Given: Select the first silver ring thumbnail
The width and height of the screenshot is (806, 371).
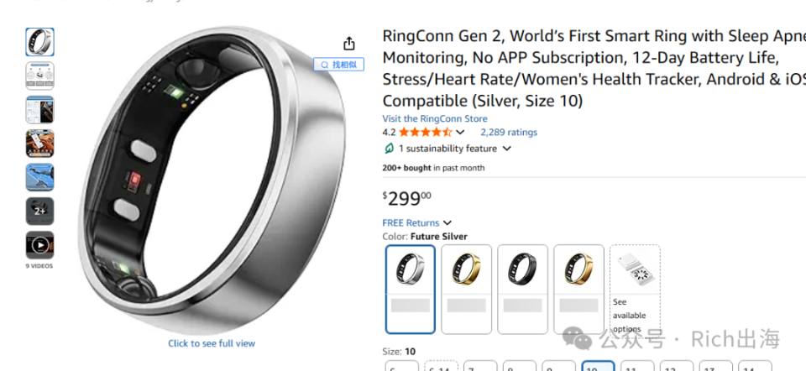Looking at the screenshot, I should [39, 42].
